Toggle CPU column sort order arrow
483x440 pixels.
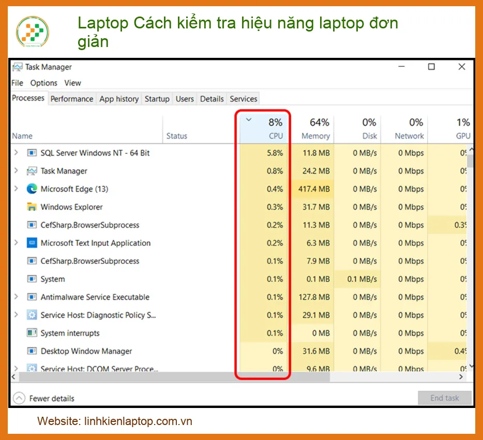click(249, 120)
